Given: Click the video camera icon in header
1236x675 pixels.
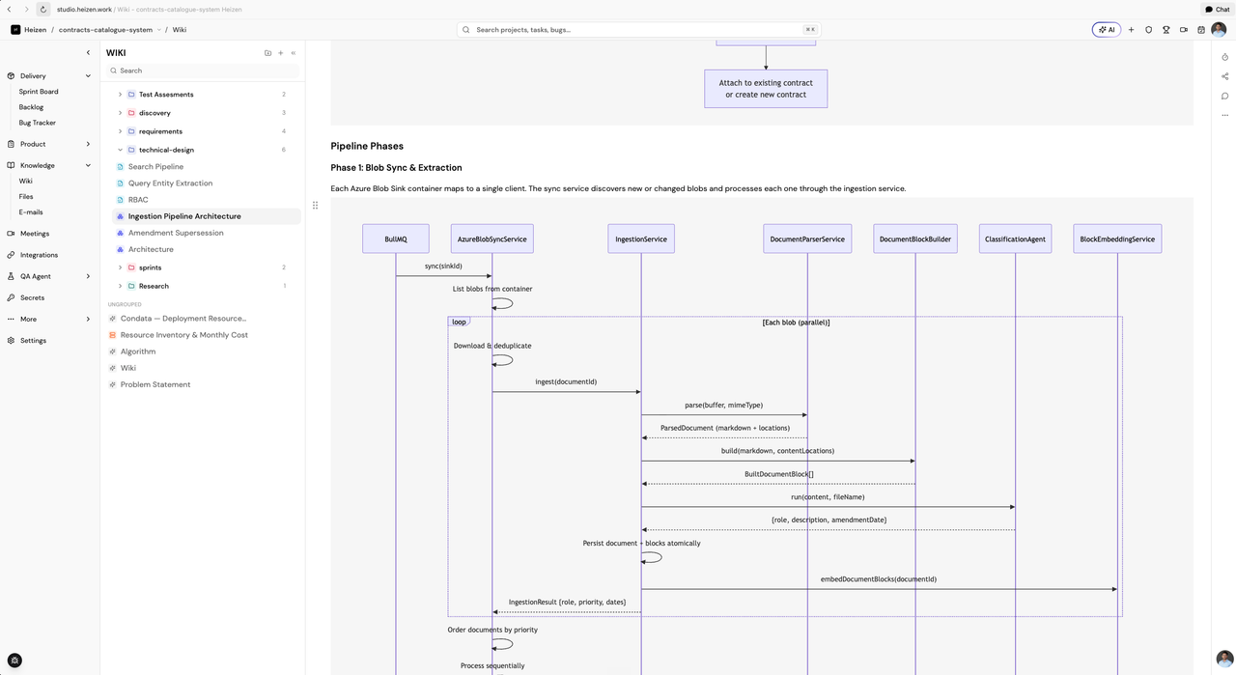Looking at the screenshot, I should [x=1184, y=30].
